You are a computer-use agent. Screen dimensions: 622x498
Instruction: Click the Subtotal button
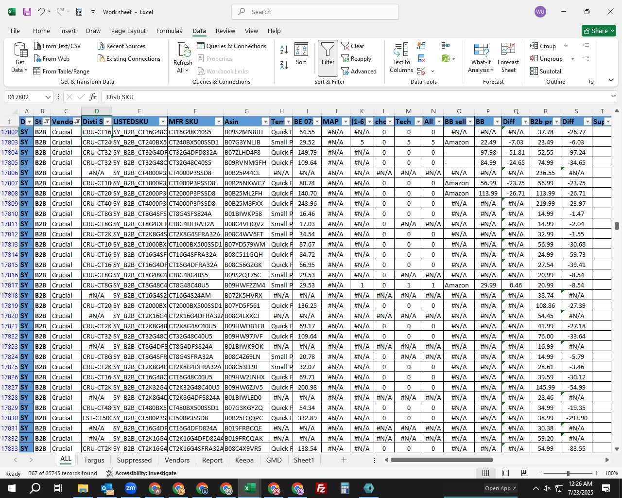point(546,71)
